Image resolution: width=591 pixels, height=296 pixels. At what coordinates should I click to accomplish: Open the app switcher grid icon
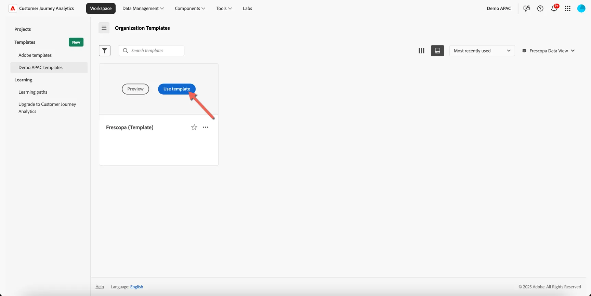pyautogui.click(x=568, y=9)
